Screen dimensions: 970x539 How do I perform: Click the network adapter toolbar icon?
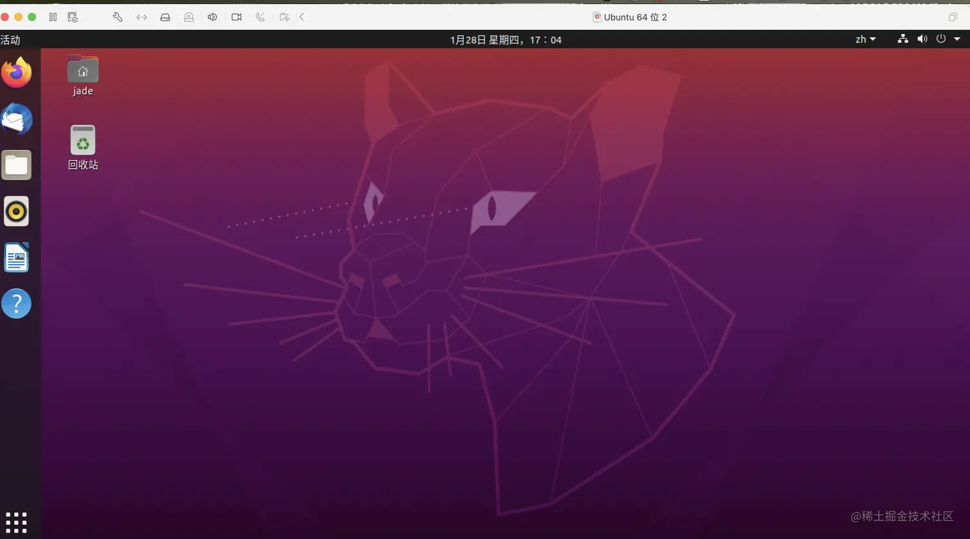(x=142, y=17)
